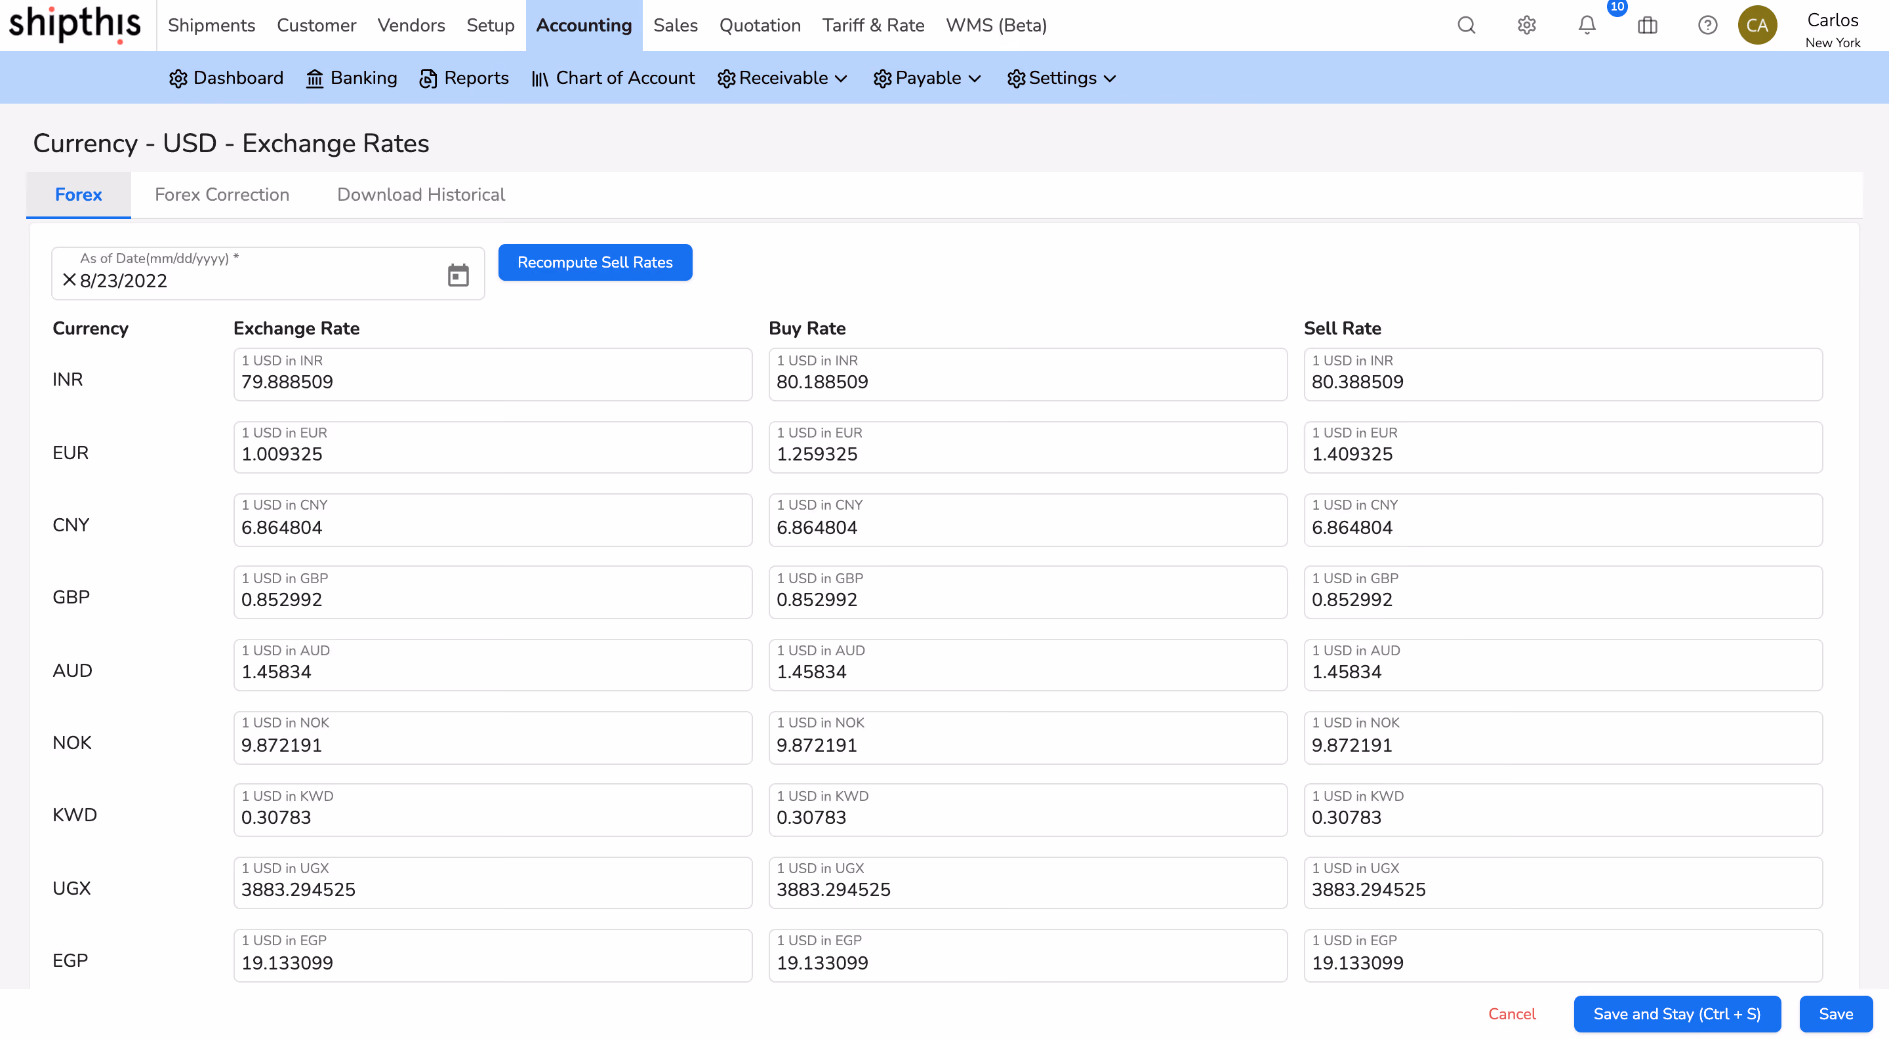This screenshot has width=1889, height=1039.
Task: Open the WMS (Beta) menu
Action: 996,25
